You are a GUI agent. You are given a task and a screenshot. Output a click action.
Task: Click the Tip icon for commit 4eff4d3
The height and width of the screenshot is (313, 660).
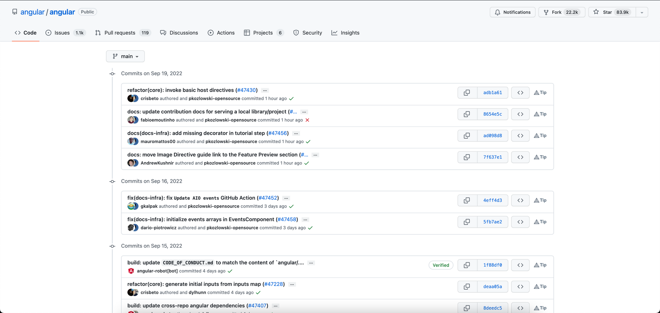(540, 200)
